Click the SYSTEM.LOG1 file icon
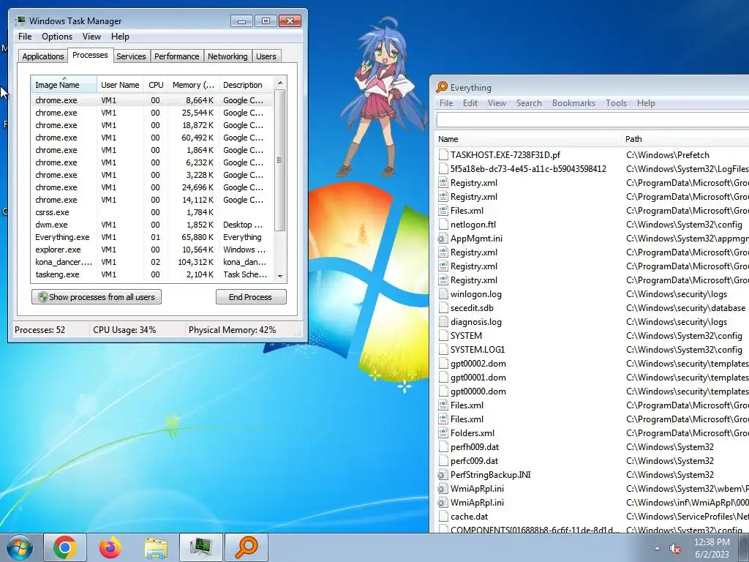Viewport: 749px width, 562px height. (443, 349)
